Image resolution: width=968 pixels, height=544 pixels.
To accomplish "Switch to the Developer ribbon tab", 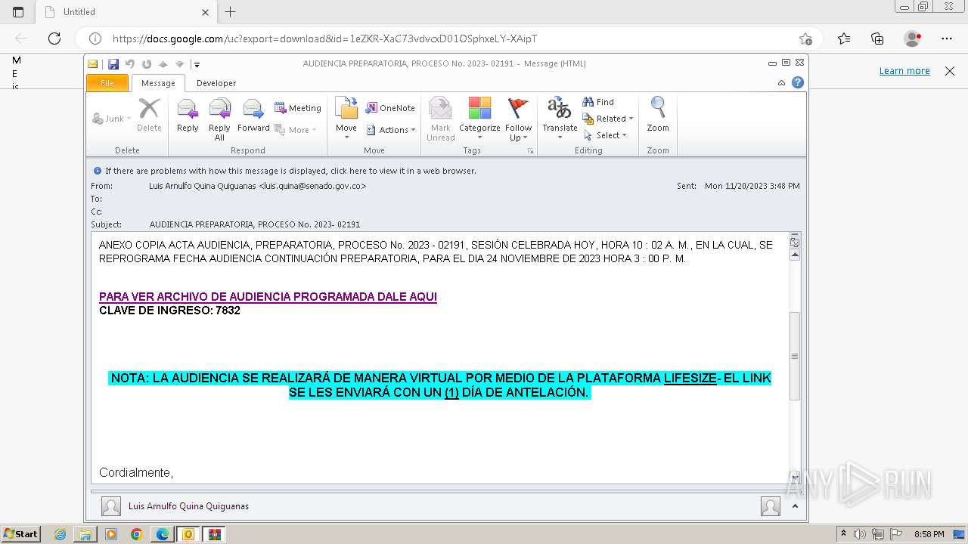I will [216, 83].
